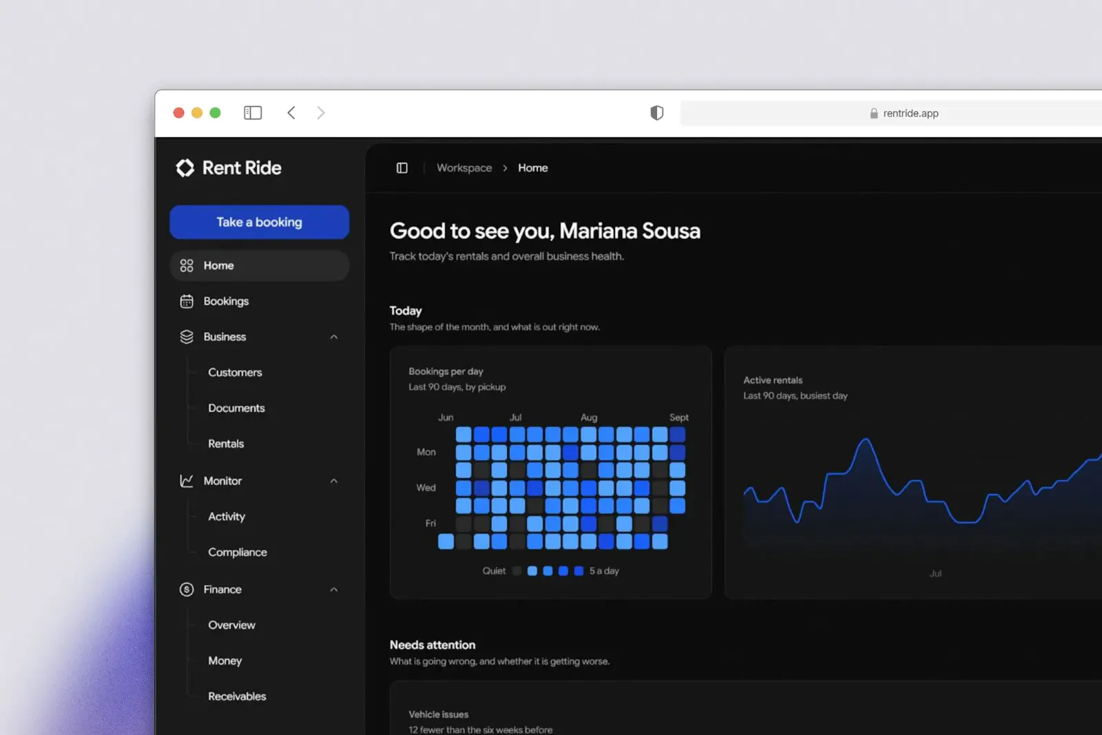The height and width of the screenshot is (735, 1102).
Task: Click the 'Jun' month label on heatmap
Action: pyautogui.click(x=446, y=417)
